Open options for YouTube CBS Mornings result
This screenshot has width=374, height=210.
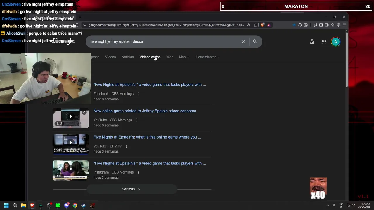pyautogui.click(x=136, y=120)
